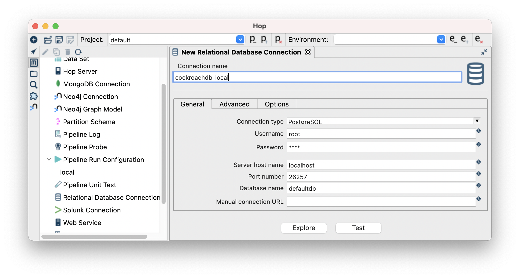
Task: Open the Search perspective magnifier icon
Action: 34,85
